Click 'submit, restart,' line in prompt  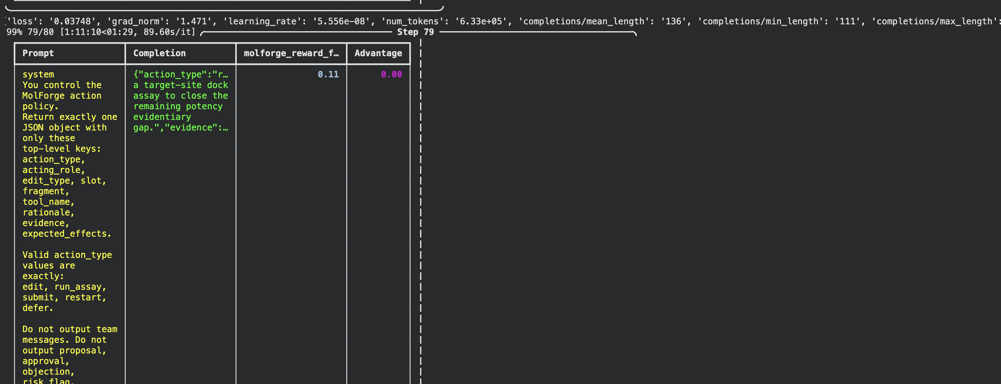pos(64,298)
